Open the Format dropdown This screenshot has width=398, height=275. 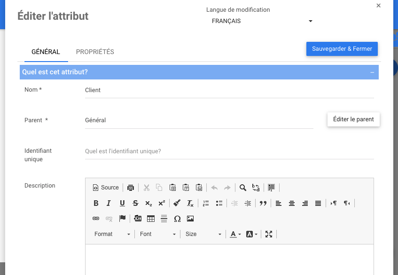[x=112, y=234]
